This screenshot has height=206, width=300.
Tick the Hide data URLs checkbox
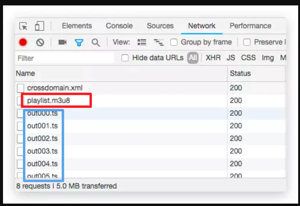click(x=125, y=58)
